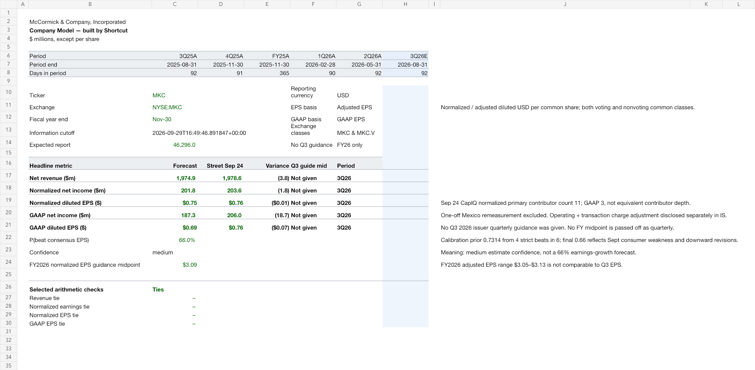Select the Revenue tie label
755x370 pixels.
pyautogui.click(x=44, y=298)
